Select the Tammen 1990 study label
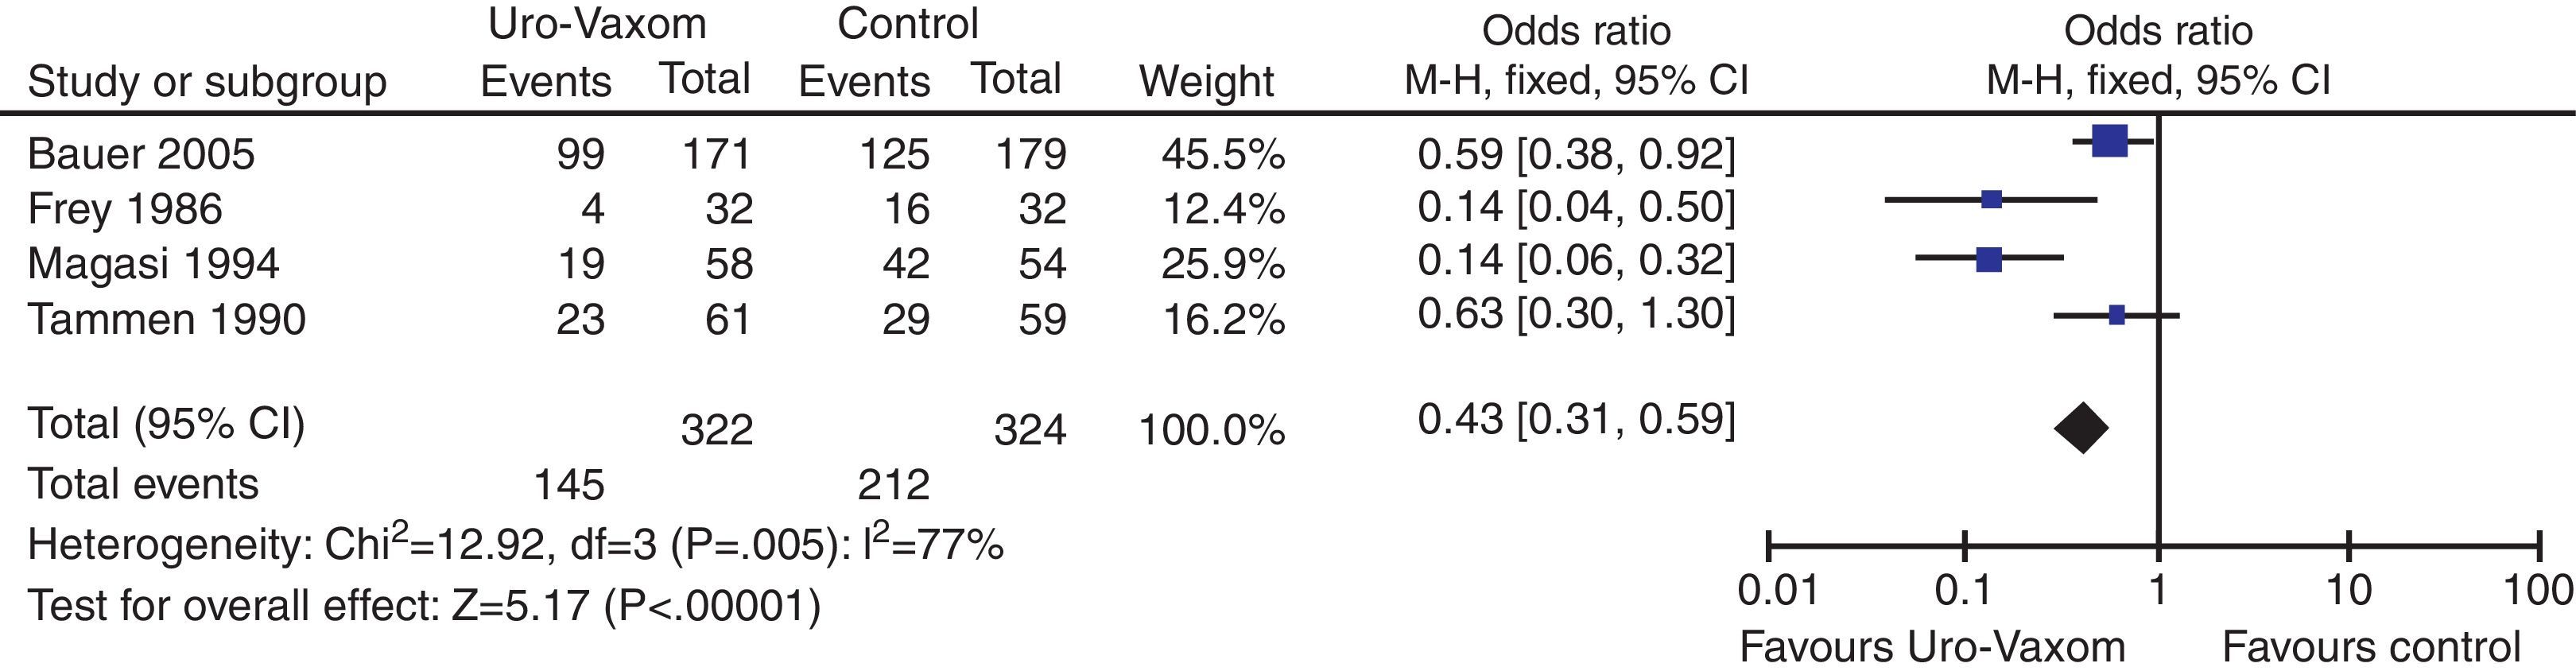 click(x=166, y=319)
